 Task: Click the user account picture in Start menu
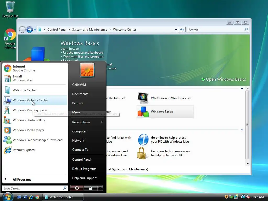coord(87,70)
